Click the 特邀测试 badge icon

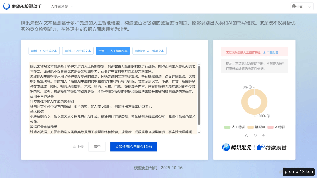tap(260, 147)
